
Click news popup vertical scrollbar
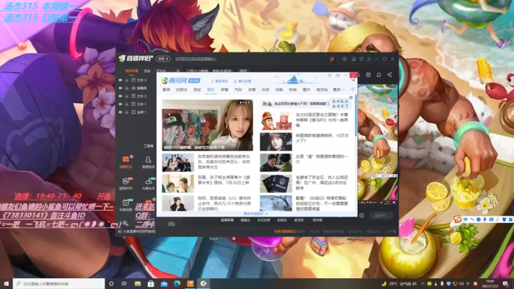pos(356,115)
